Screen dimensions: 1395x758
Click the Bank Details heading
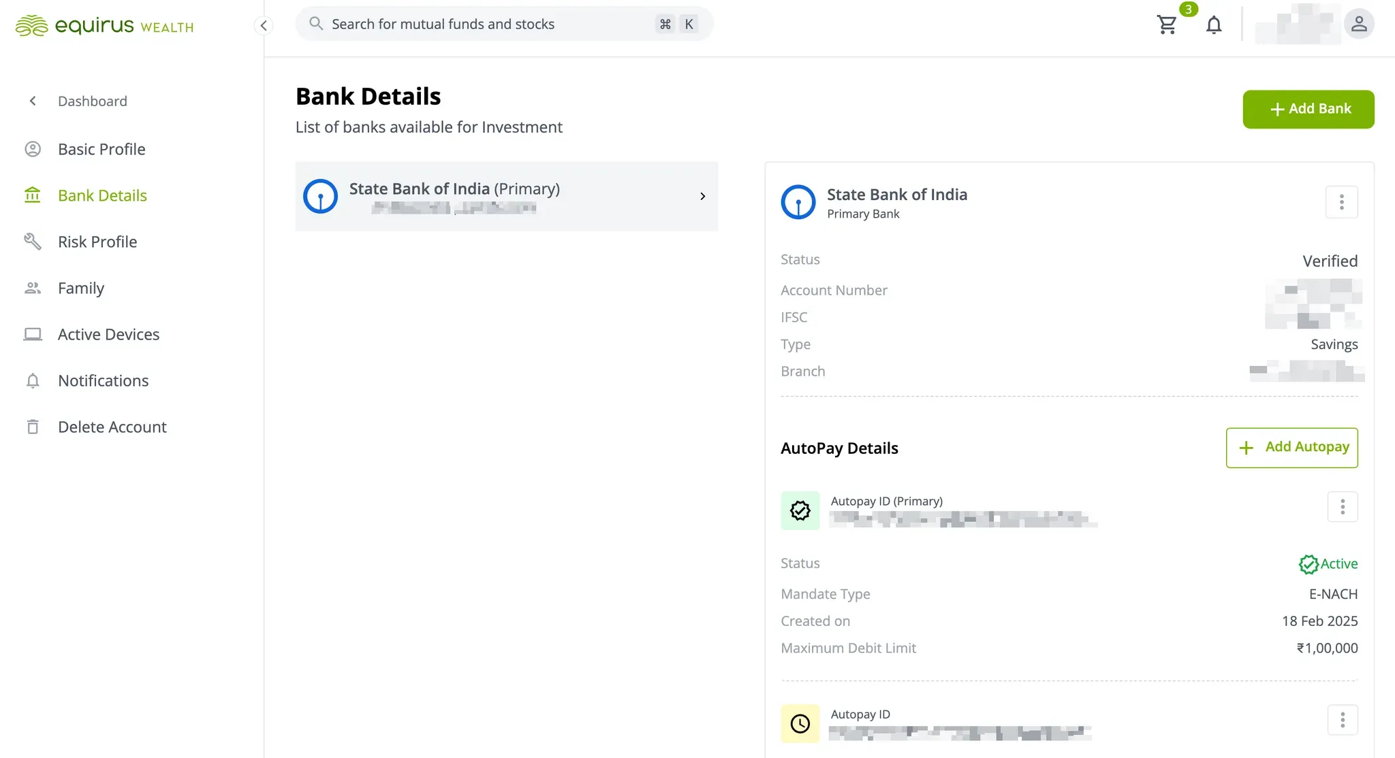pyautogui.click(x=368, y=97)
